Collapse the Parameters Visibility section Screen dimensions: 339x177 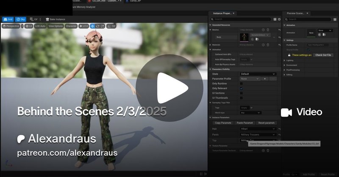coord(210,69)
